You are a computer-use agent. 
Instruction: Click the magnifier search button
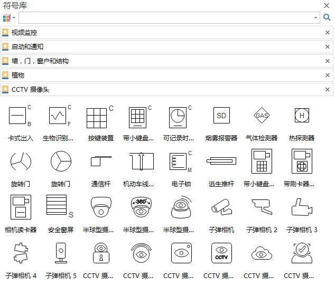point(327,17)
